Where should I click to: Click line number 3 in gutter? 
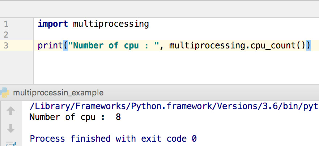tap(6, 46)
